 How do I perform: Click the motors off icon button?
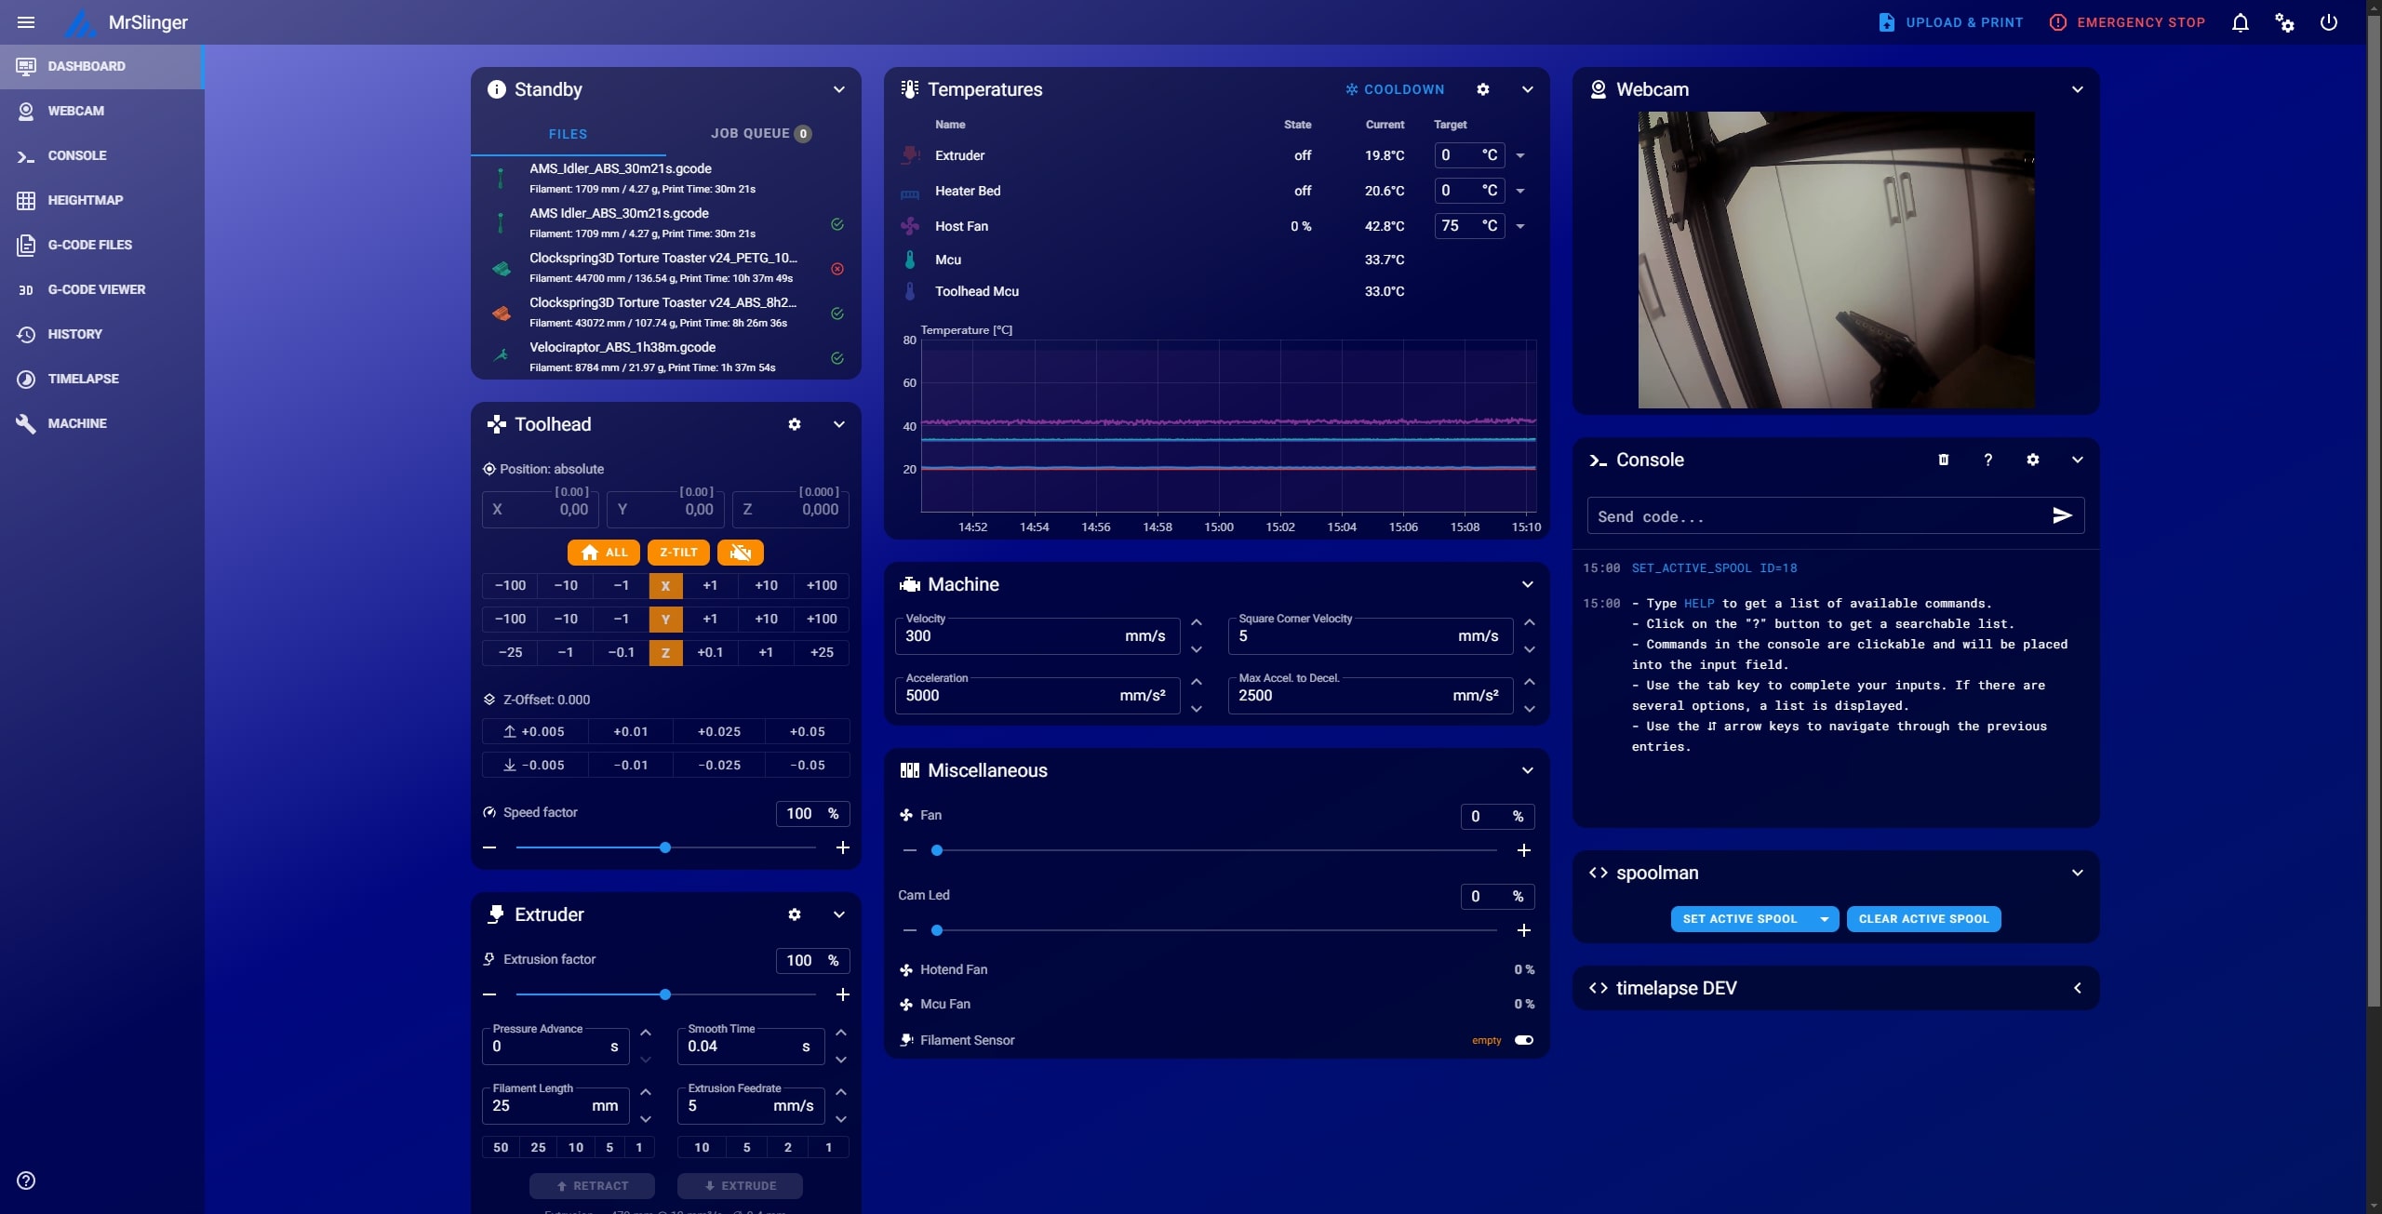coord(740,553)
